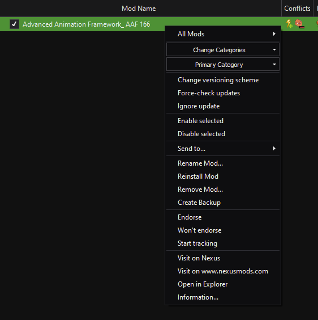Select the Endorse menu item
The width and height of the screenshot is (318, 320).
coord(223,217)
